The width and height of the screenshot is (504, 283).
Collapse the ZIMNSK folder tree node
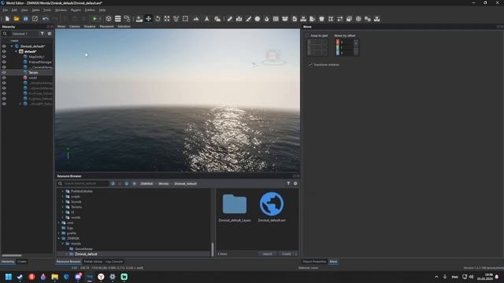click(x=59, y=238)
